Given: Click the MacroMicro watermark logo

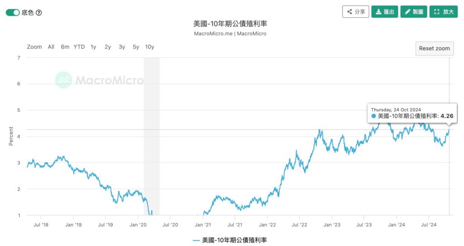Looking at the screenshot, I should [x=99, y=80].
